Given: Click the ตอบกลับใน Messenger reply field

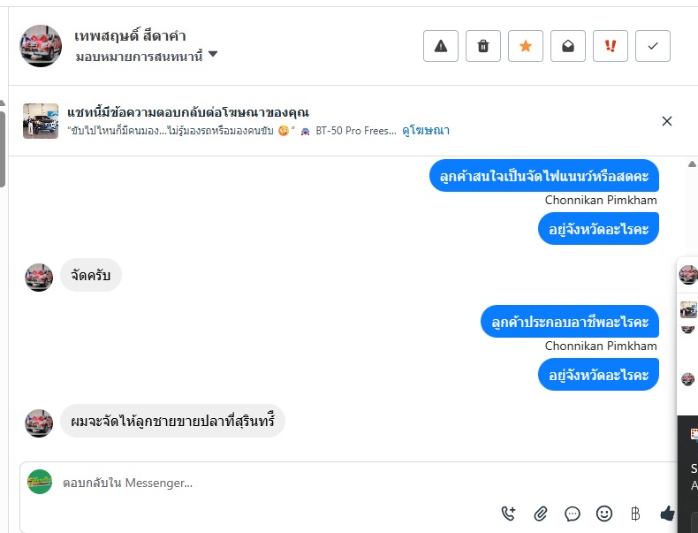Looking at the screenshot, I should coord(265,484).
